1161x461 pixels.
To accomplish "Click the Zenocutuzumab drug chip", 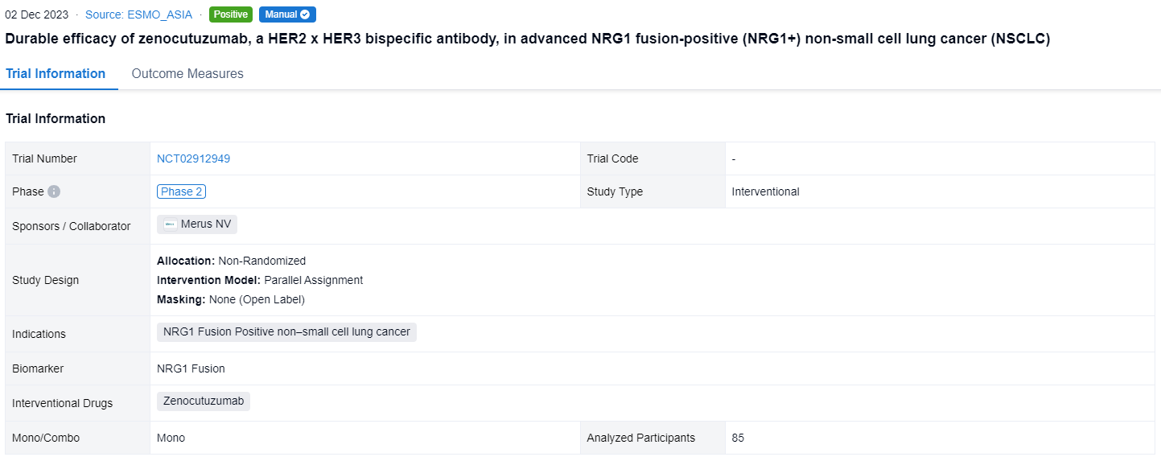I will click(x=203, y=401).
